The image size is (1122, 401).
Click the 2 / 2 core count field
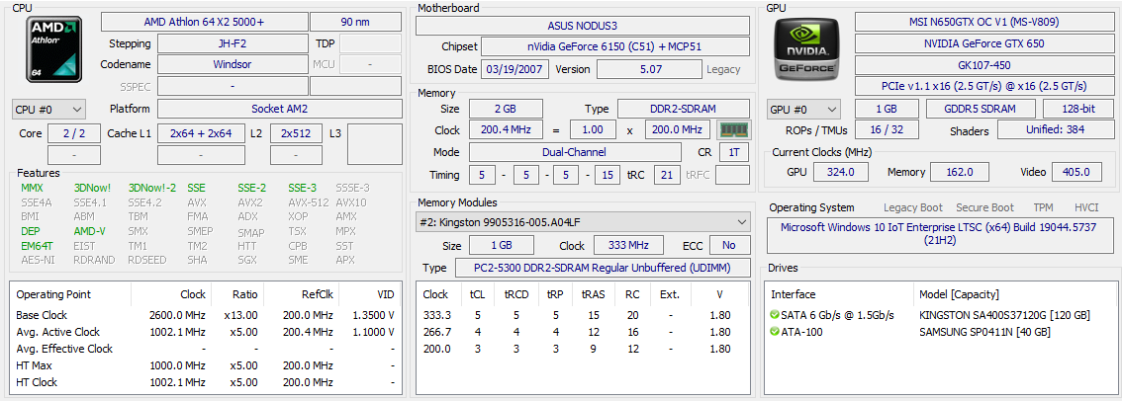74,133
